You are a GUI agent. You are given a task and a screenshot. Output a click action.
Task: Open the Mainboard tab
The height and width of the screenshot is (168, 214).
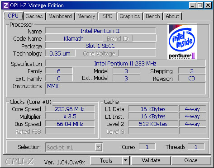60,16
